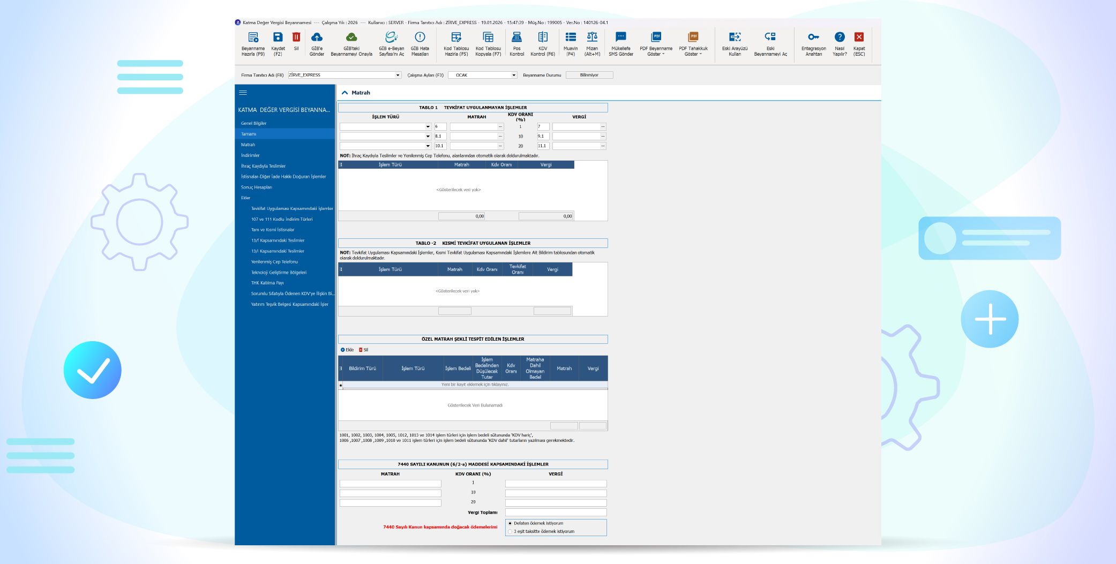Click the Matrah input in Tablo 1's 10% row
Viewport: 1116px width, 564px height.
pyautogui.click(x=474, y=137)
